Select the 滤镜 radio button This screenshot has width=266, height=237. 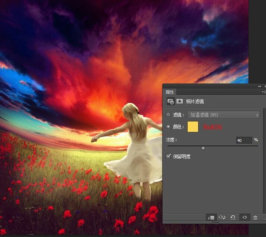coord(168,115)
